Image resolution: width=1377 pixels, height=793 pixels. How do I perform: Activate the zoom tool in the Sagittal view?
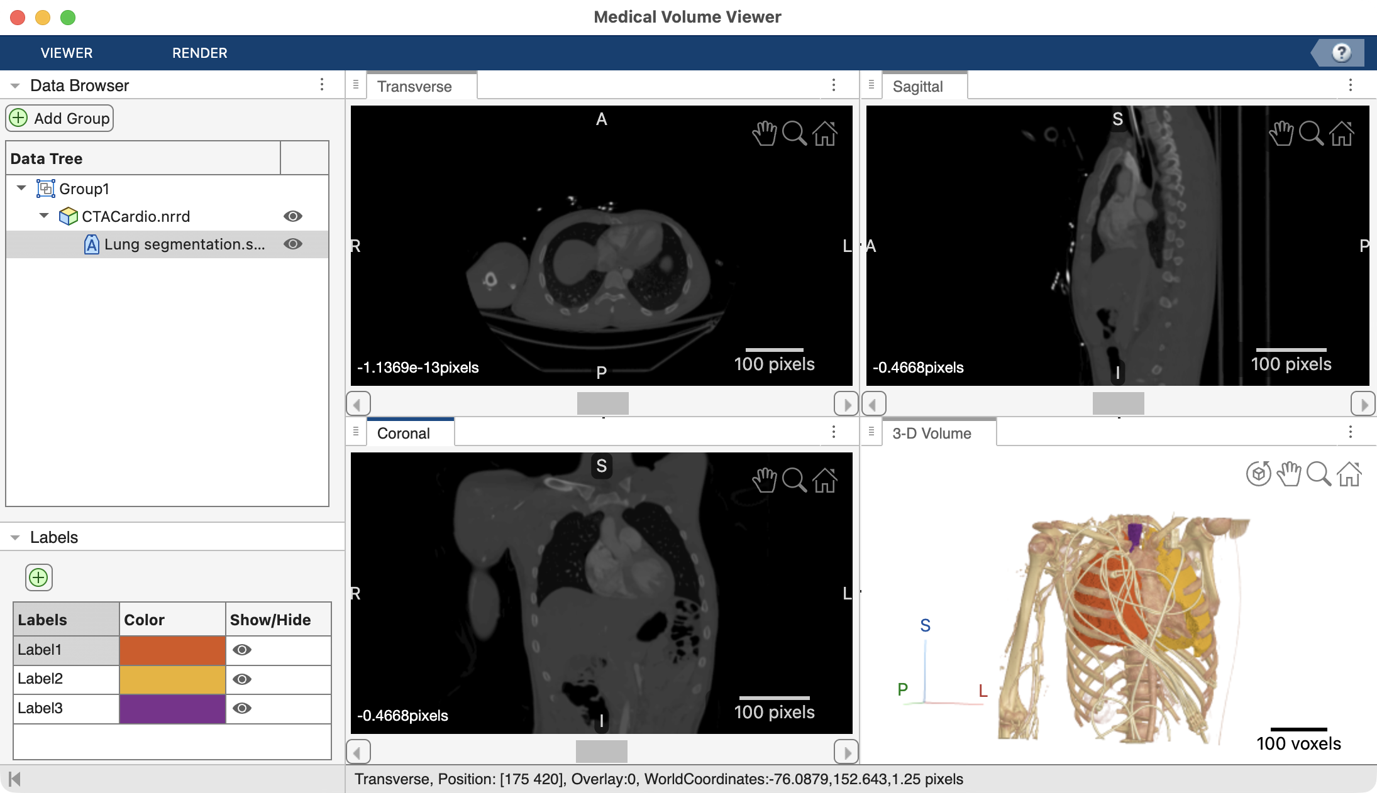[x=1312, y=133]
